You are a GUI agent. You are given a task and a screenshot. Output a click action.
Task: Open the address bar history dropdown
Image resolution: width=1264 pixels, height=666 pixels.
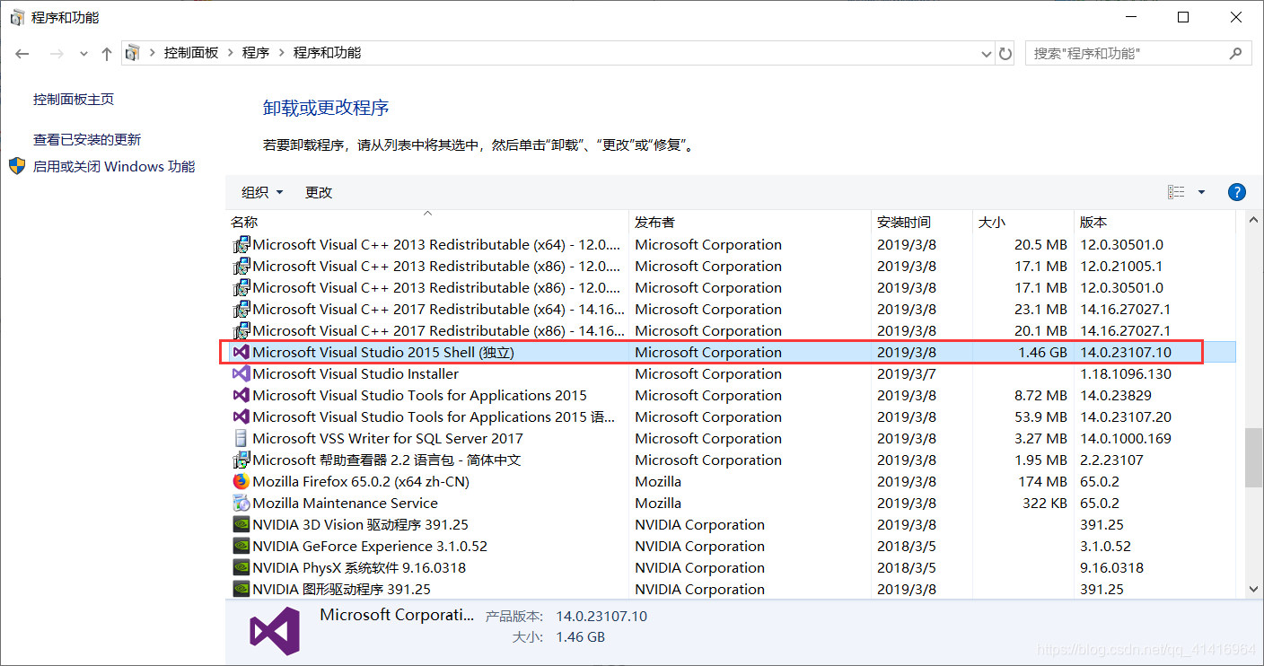[987, 53]
